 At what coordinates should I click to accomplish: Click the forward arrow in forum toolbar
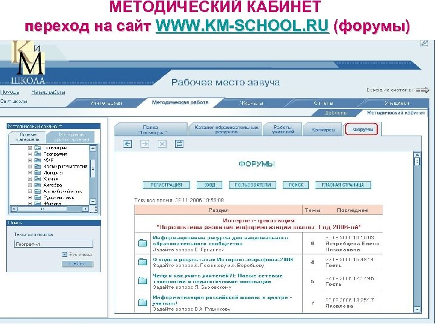coord(145,144)
